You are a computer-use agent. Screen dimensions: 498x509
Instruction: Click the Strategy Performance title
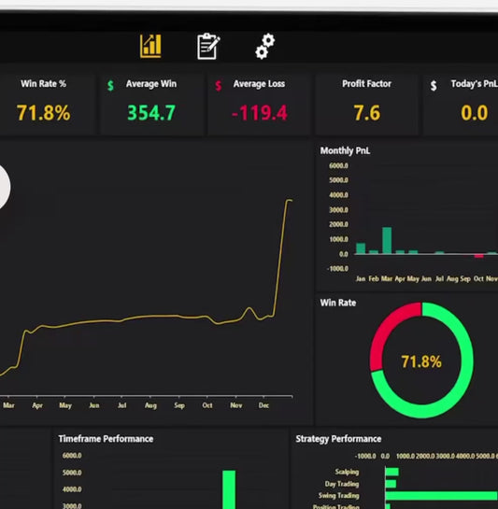pos(338,439)
